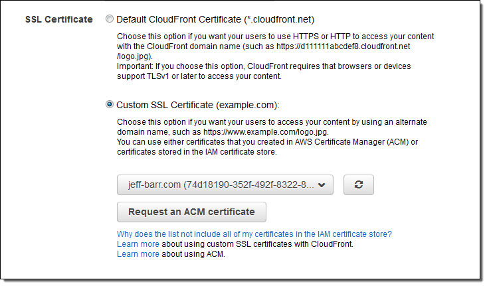Click 'about using custom SSL certificates with CloudFront' text

coord(257,244)
